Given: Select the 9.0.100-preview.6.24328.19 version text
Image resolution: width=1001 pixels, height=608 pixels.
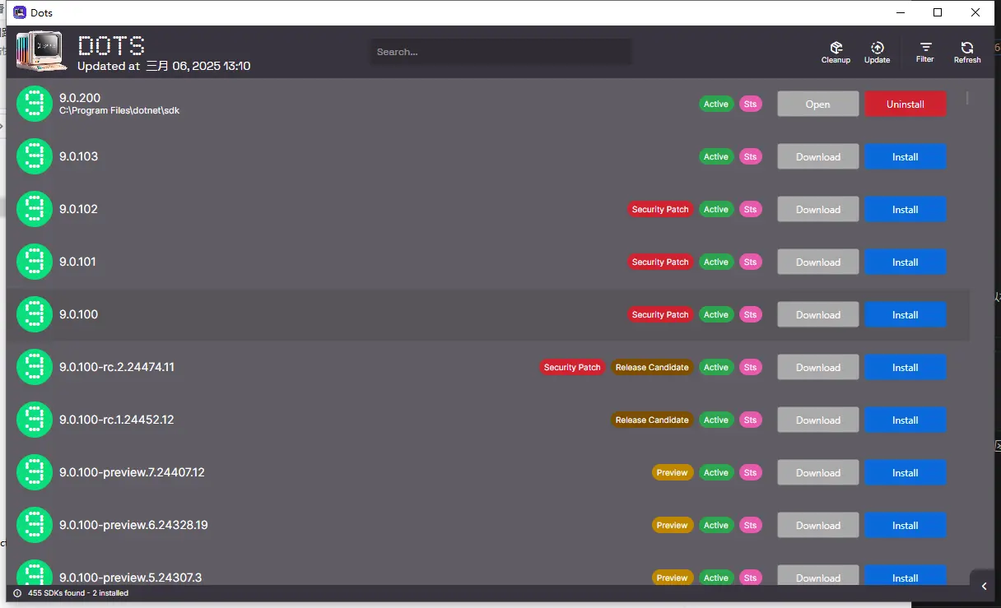Looking at the screenshot, I should [x=133, y=525].
